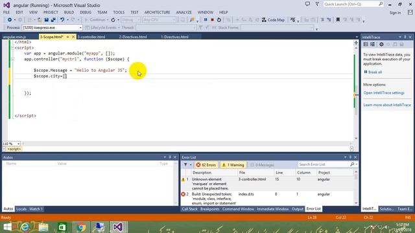The image size is (415, 233).
Task: Open the Error List filter funnel dropdown
Action: 187,164
